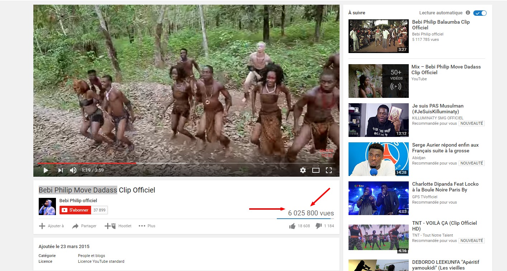Click Partager share button
The height and width of the screenshot is (271, 507).
point(84,226)
